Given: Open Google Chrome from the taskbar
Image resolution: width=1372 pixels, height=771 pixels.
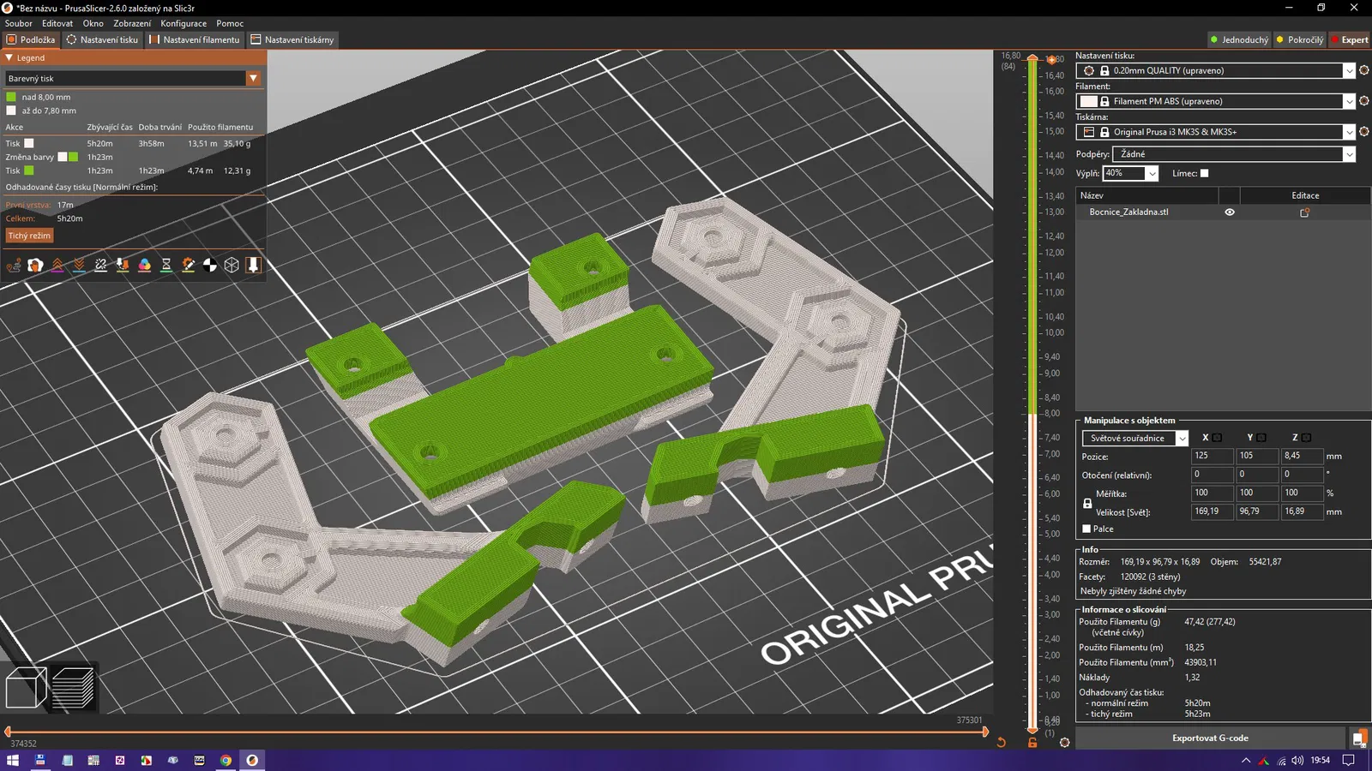Looking at the screenshot, I should pyautogui.click(x=226, y=760).
